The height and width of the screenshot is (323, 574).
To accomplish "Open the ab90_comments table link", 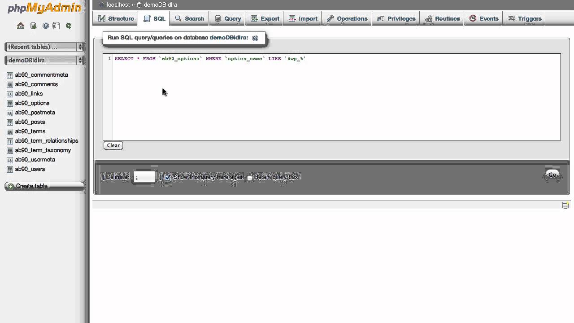I will (x=36, y=84).
